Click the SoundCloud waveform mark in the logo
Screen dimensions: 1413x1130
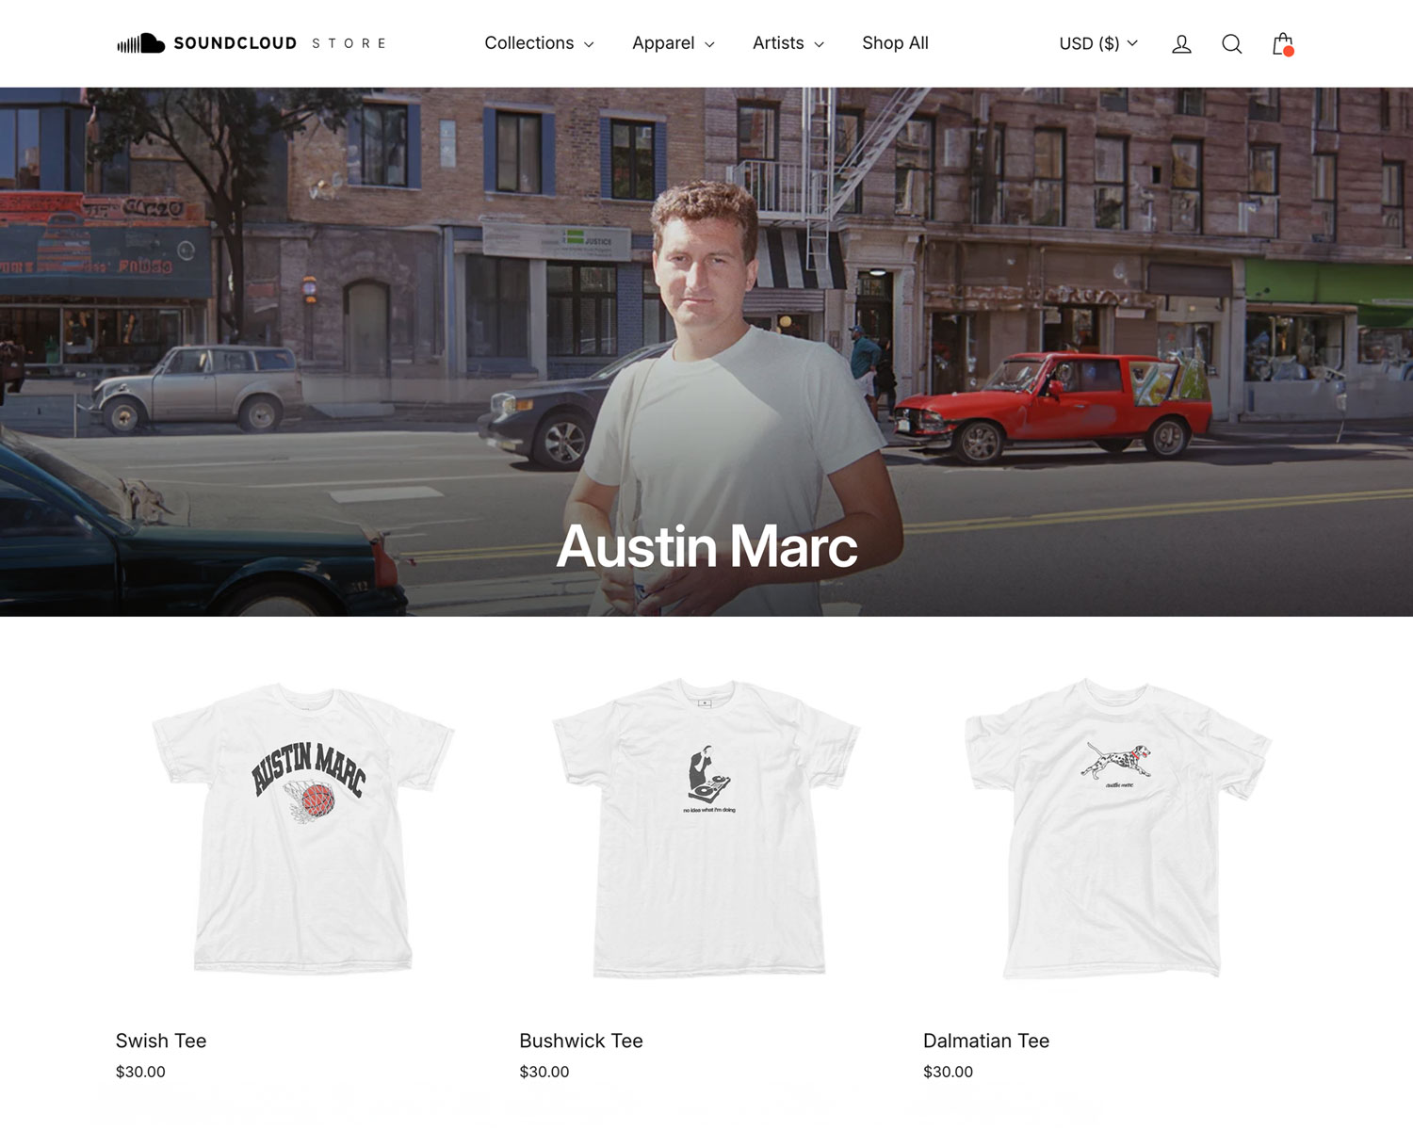[140, 42]
